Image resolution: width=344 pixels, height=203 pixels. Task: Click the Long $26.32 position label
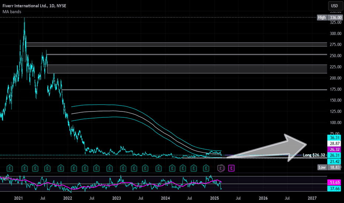(314, 155)
